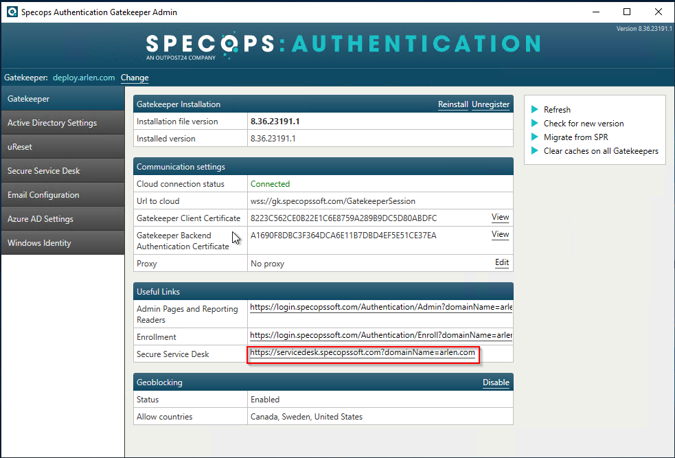Viewport: 675px width, 458px height.
Task: Click the Installed version value
Action: (x=273, y=139)
